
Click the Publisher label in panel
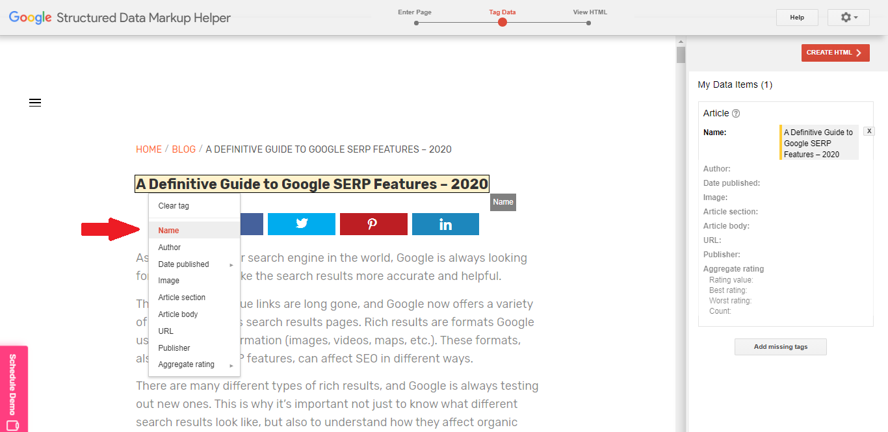(722, 255)
